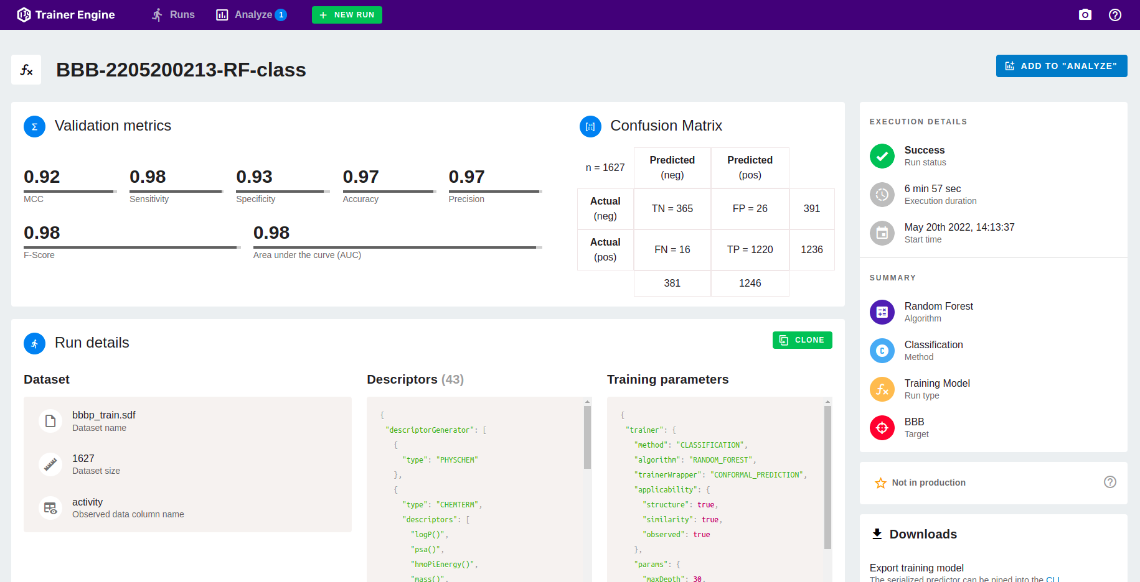Open the Runs tab
This screenshot has height=582, width=1140.
[x=173, y=15]
